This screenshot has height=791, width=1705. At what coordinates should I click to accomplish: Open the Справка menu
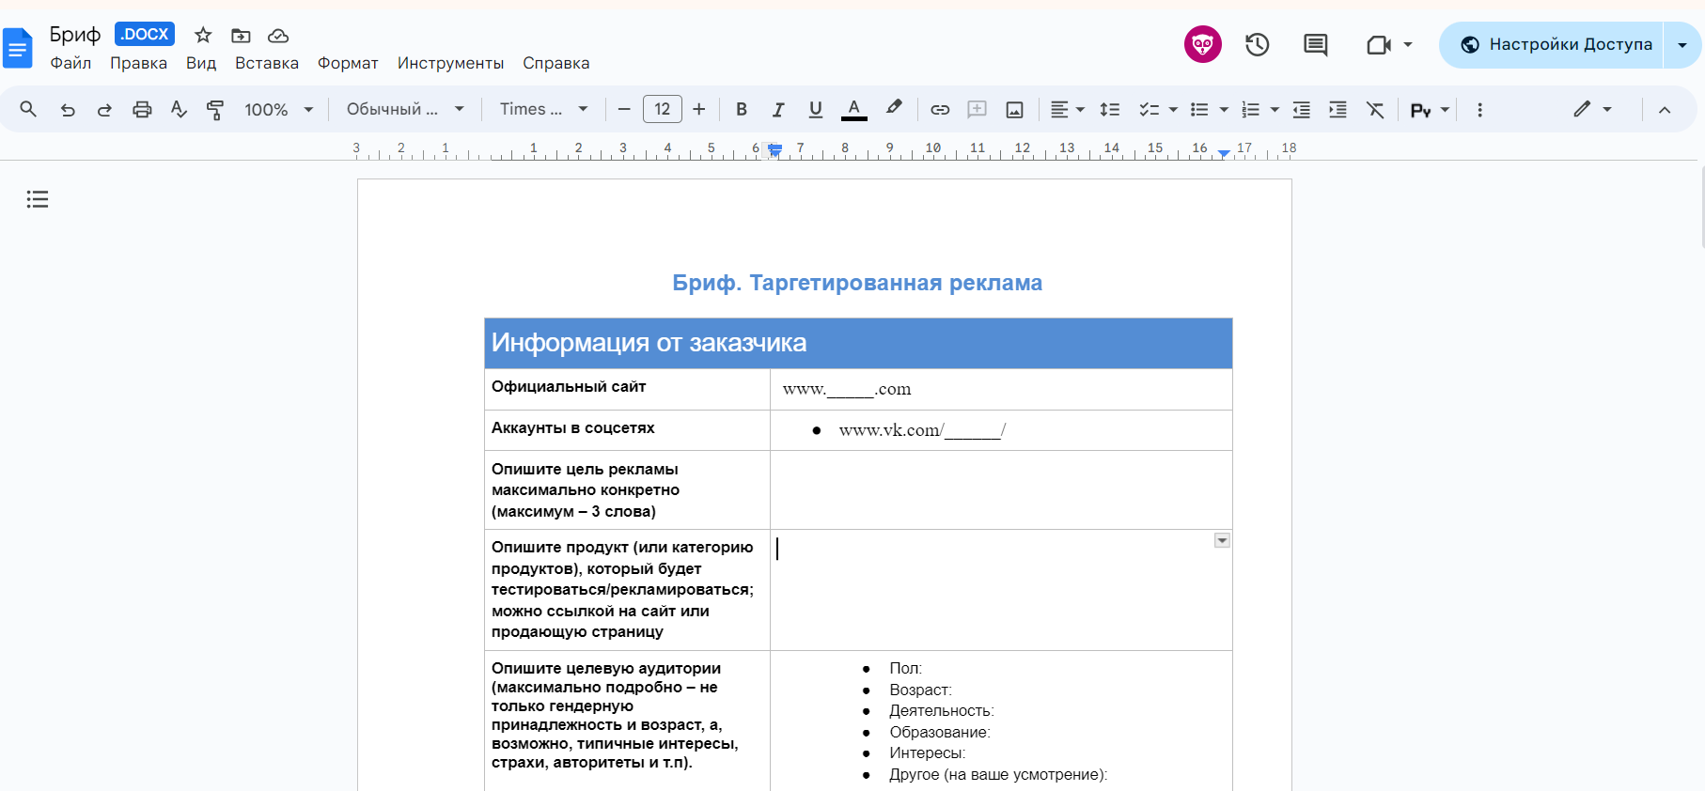pyautogui.click(x=556, y=63)
